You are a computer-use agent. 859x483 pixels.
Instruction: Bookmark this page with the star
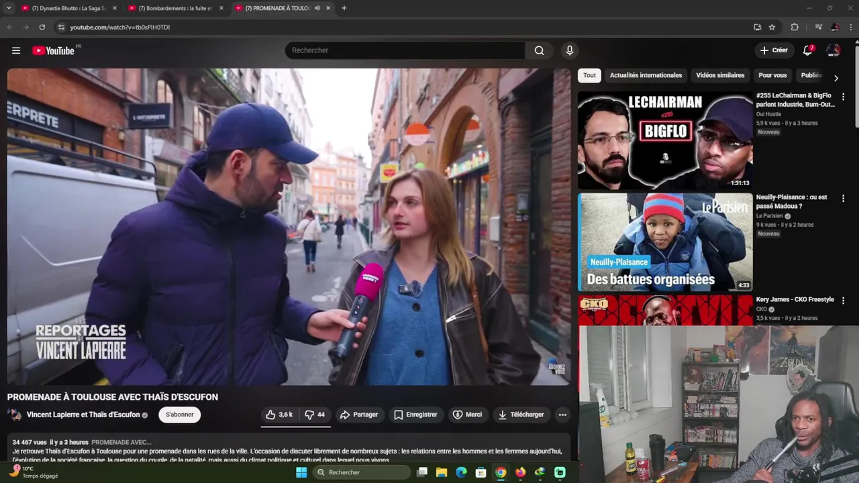point(772,27)
